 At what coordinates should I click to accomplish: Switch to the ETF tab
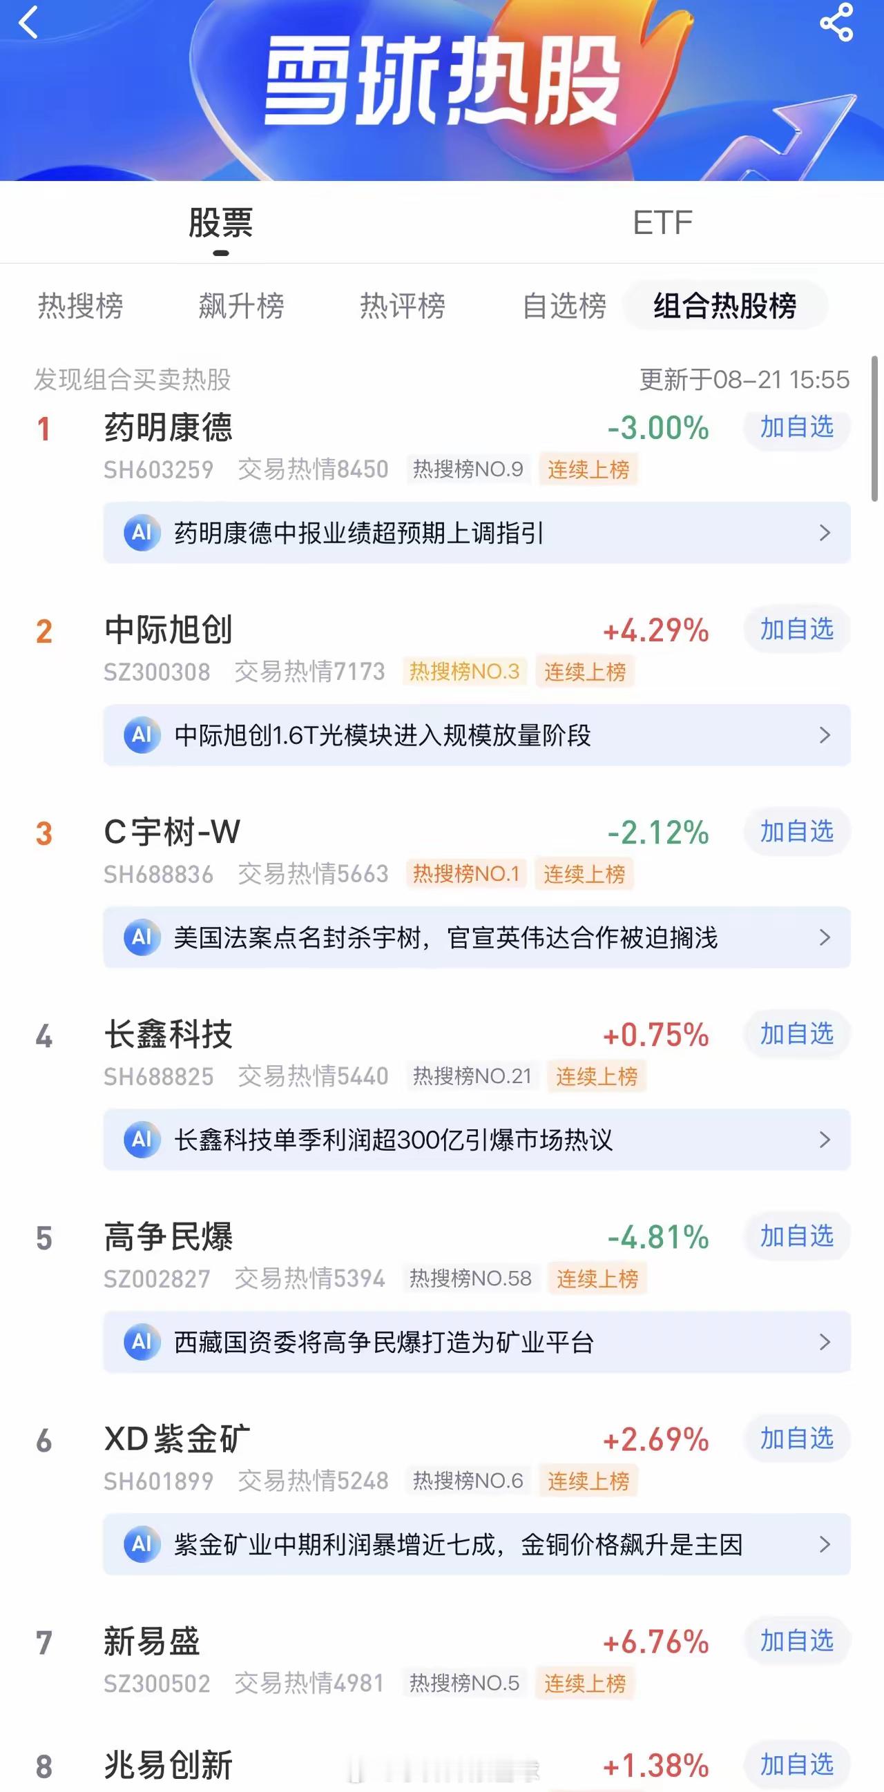pyautogui.click(x=662, y=223)
